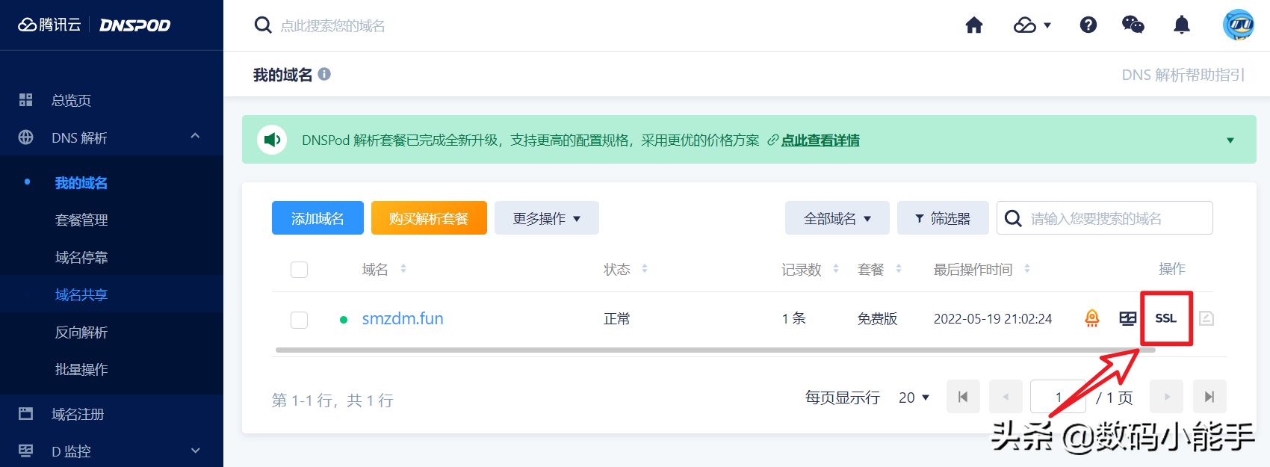Collapse the green announcement banner arrow

[x=1230, y=140]
